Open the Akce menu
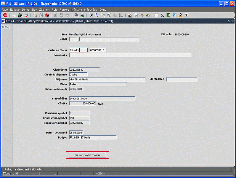Screen dimensions: 236x178 5,10
